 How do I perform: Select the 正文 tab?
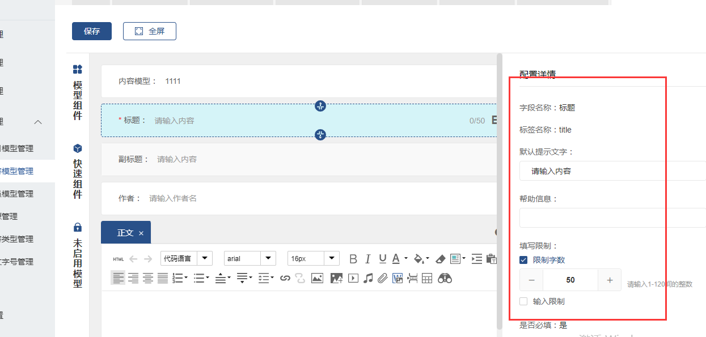(125, 233)
